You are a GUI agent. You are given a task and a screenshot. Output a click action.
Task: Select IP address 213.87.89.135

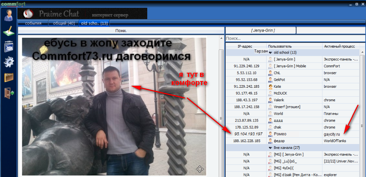pos(246,120)
